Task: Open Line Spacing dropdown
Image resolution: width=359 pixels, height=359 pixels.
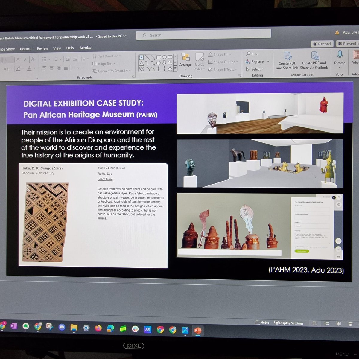Action: tap(84, 59)
